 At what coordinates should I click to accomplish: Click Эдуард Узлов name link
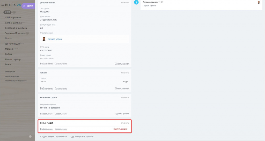click(x=55, y=39)
